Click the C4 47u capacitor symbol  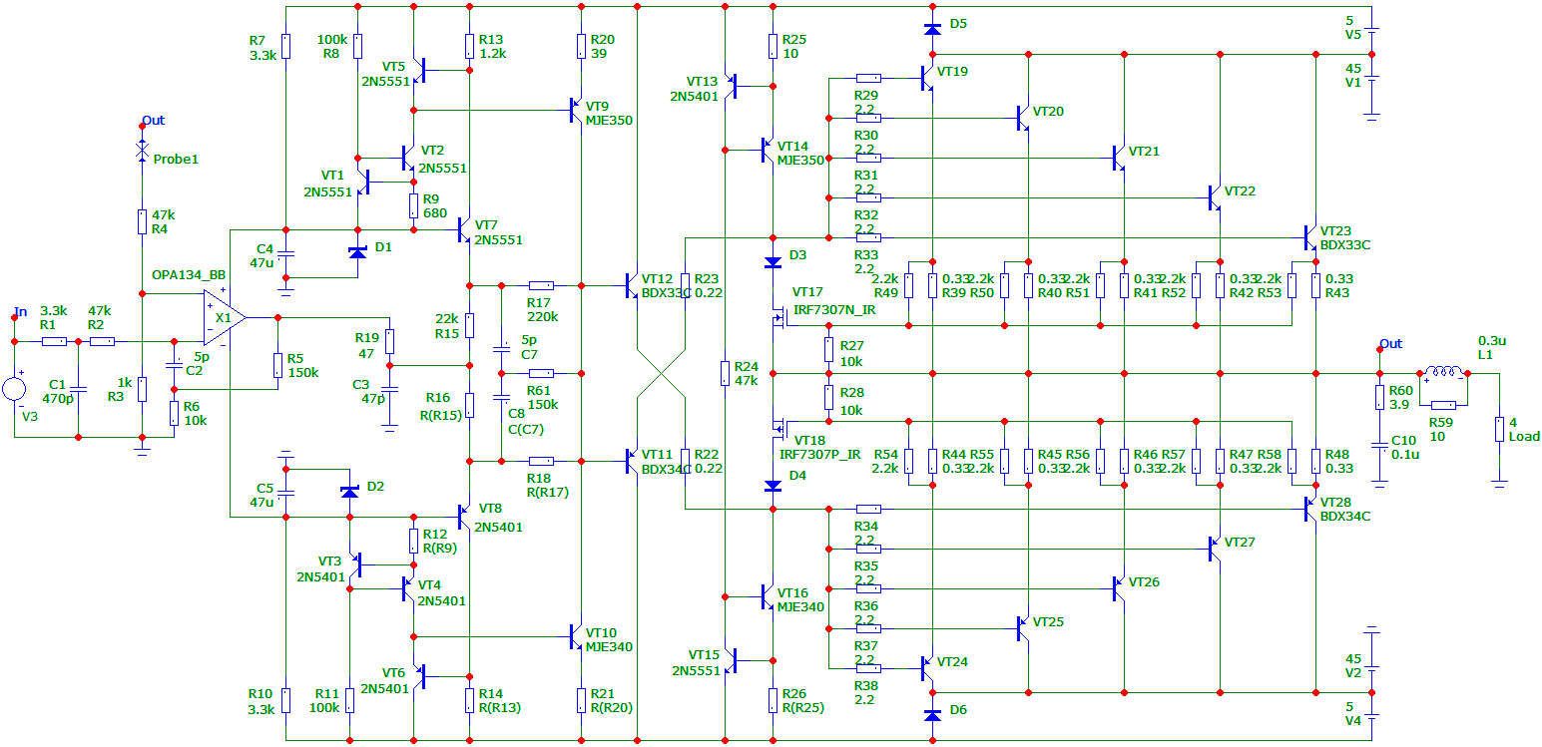pos(285,253)
